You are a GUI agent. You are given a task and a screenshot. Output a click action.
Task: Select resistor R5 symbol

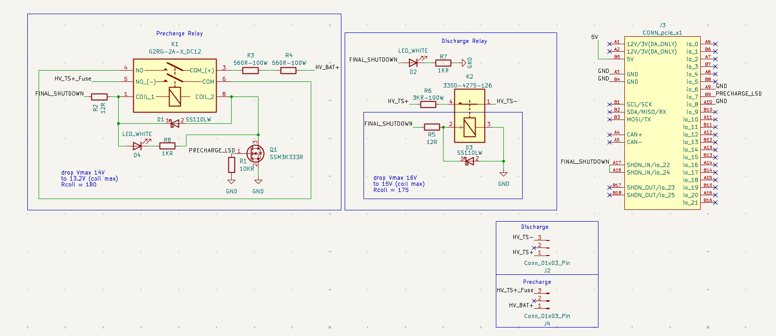tap(432, 127)
